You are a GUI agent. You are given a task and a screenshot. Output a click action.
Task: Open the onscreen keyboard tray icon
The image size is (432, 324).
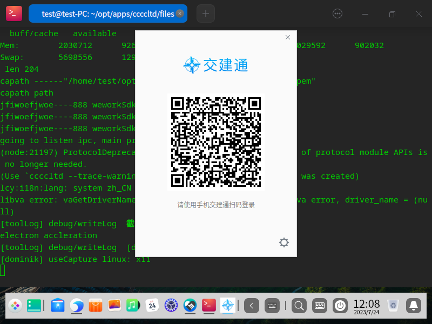tap(272, 306)
